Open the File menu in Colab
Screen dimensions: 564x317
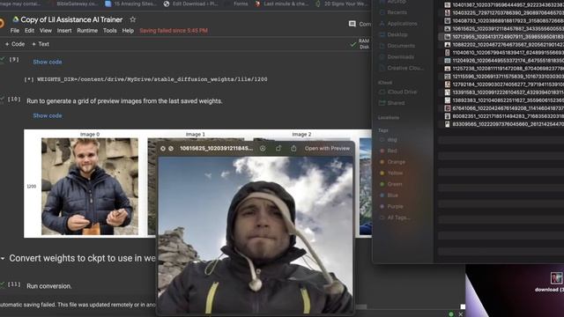coord(15,31)
